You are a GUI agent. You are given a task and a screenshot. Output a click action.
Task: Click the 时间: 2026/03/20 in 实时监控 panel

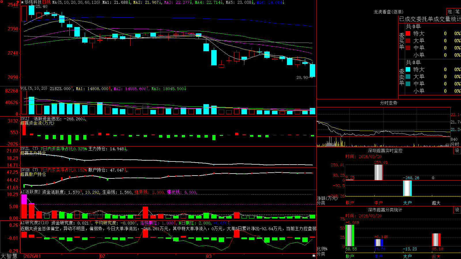pos(363,157)
